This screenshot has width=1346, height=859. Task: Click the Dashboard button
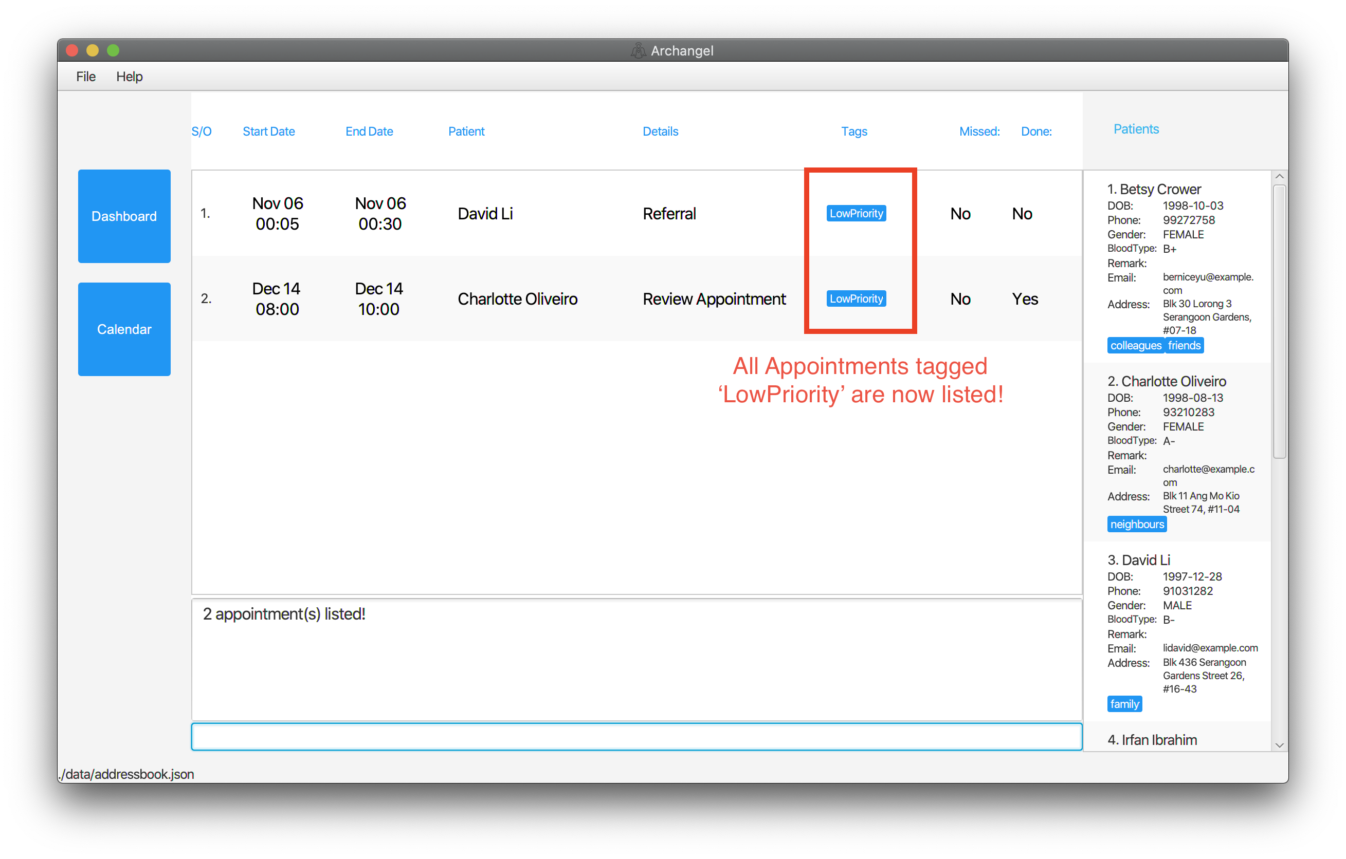pos(124,216)
